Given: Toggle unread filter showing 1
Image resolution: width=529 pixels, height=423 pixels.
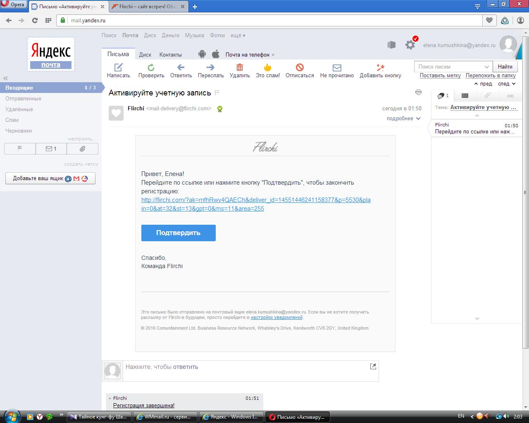Looking at the screenshot, I should [51, 149].
